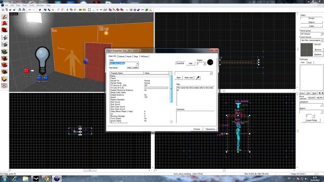Toggle the SmartEdit button

[x=180, y=63]
